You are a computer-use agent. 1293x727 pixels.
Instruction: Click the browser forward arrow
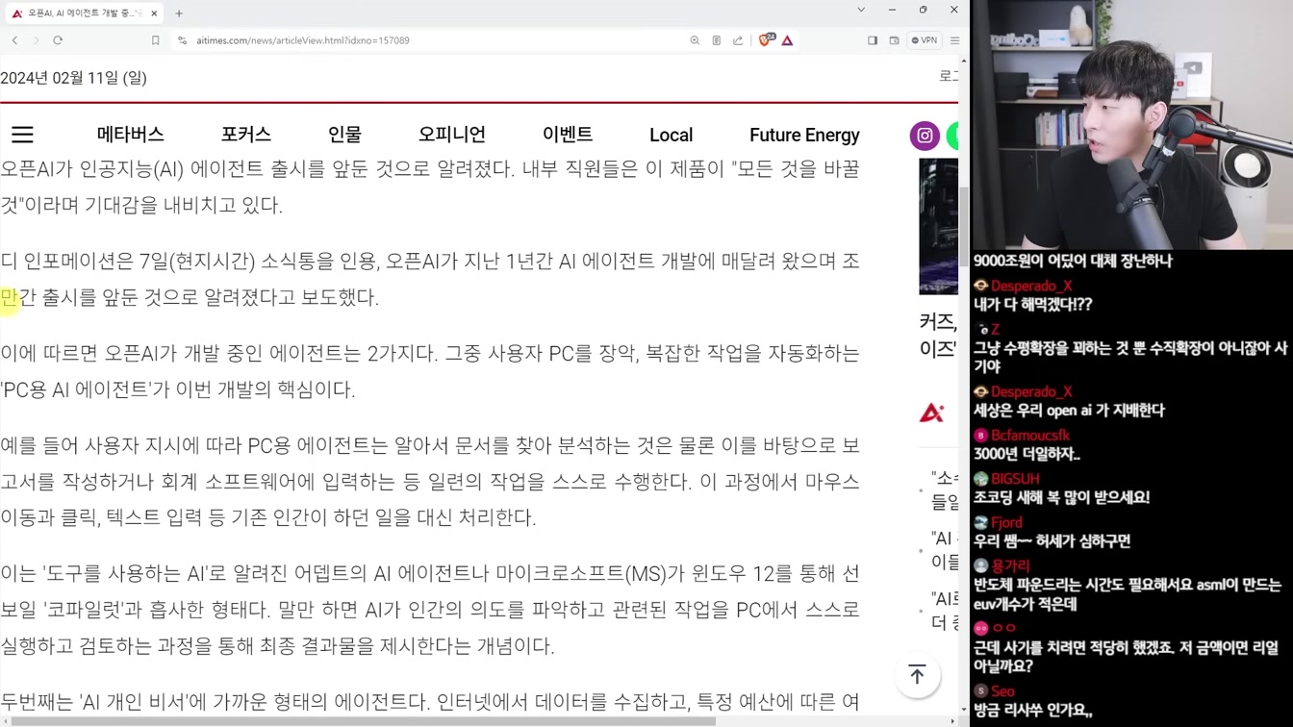36,40
